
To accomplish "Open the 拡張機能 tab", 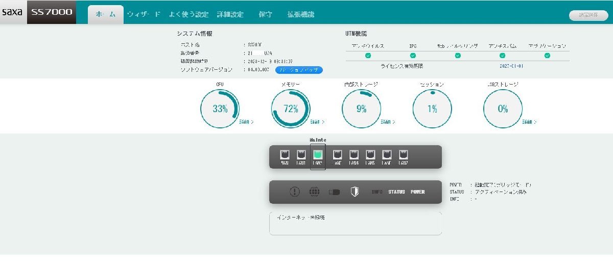I will (301, 14).
